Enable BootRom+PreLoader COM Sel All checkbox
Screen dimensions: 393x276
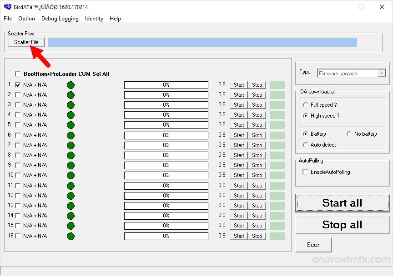[x=18, y=74]
